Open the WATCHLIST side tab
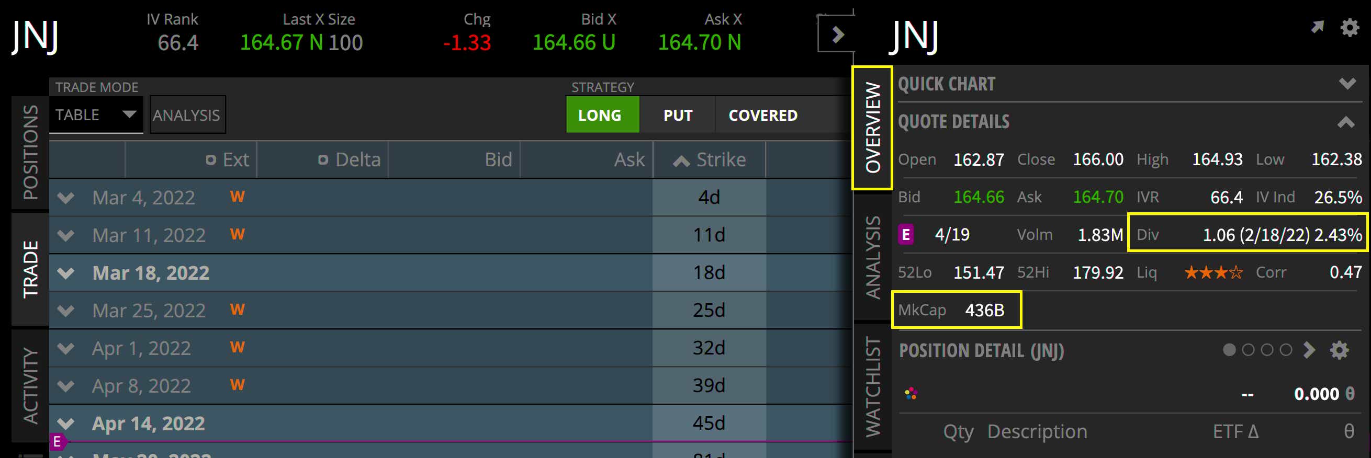Image resolution: width=1371 pixels, height=458 pixels. 873,387
